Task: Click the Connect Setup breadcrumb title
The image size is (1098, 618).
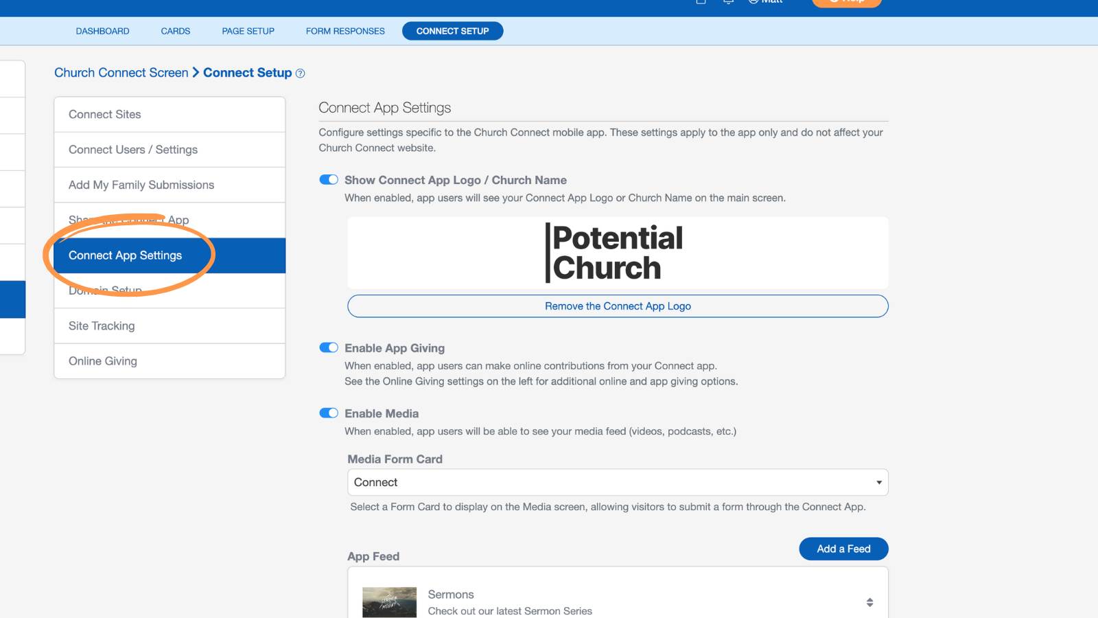Action: coord(248,73)
